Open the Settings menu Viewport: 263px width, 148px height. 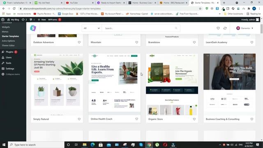click(10, 69)
